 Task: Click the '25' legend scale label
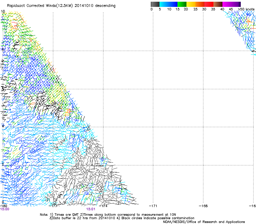tap(195, 9)
